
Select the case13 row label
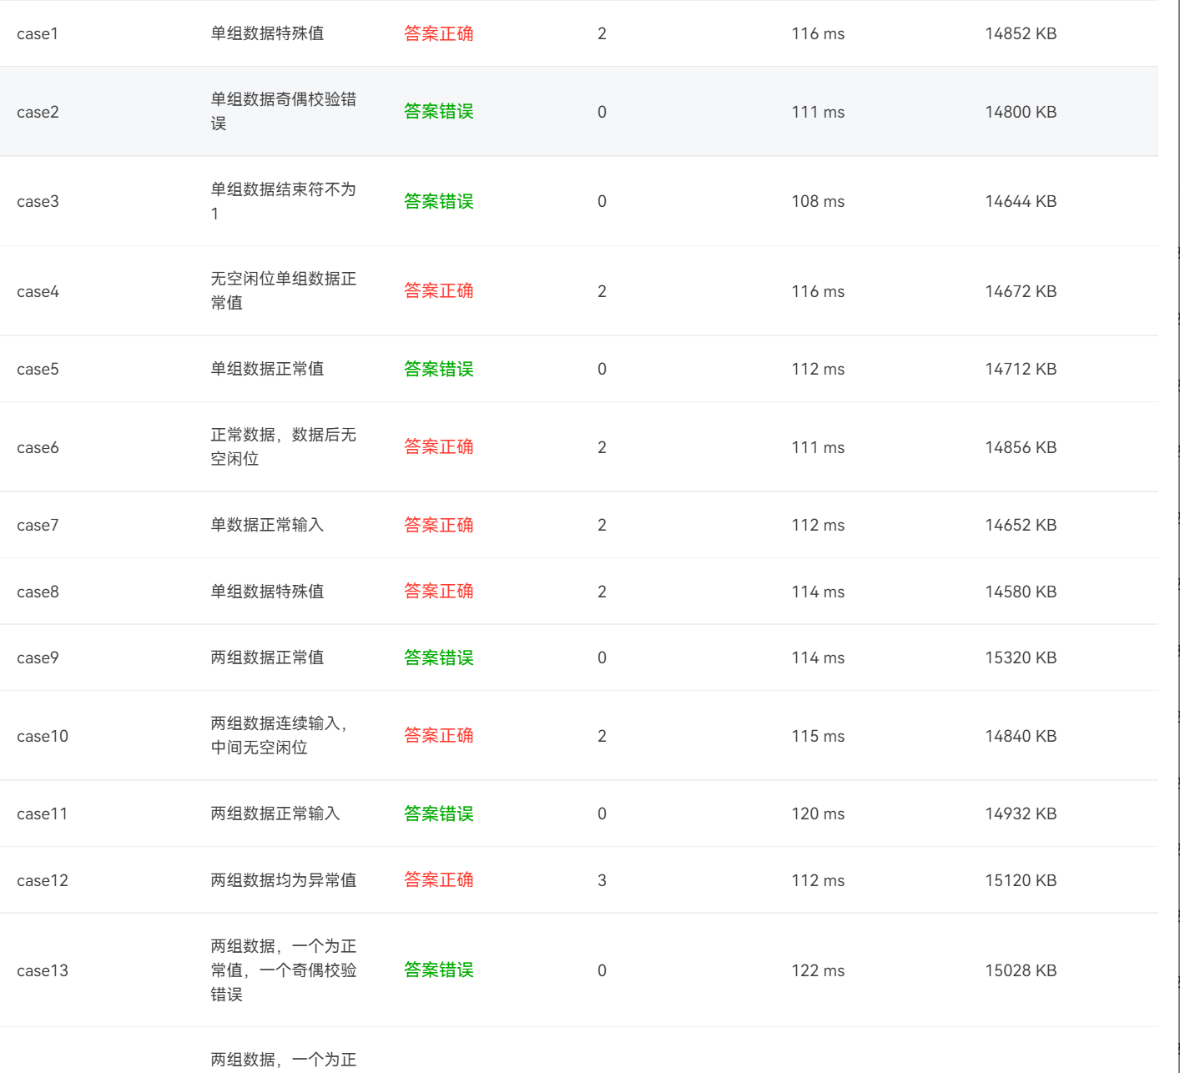pos(43,971)
